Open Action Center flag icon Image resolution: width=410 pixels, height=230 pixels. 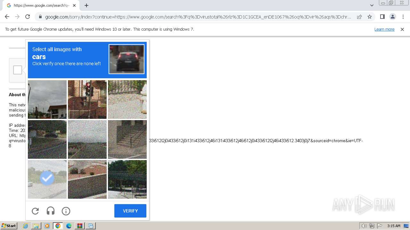pyautogui.click(x=380, y=226)
